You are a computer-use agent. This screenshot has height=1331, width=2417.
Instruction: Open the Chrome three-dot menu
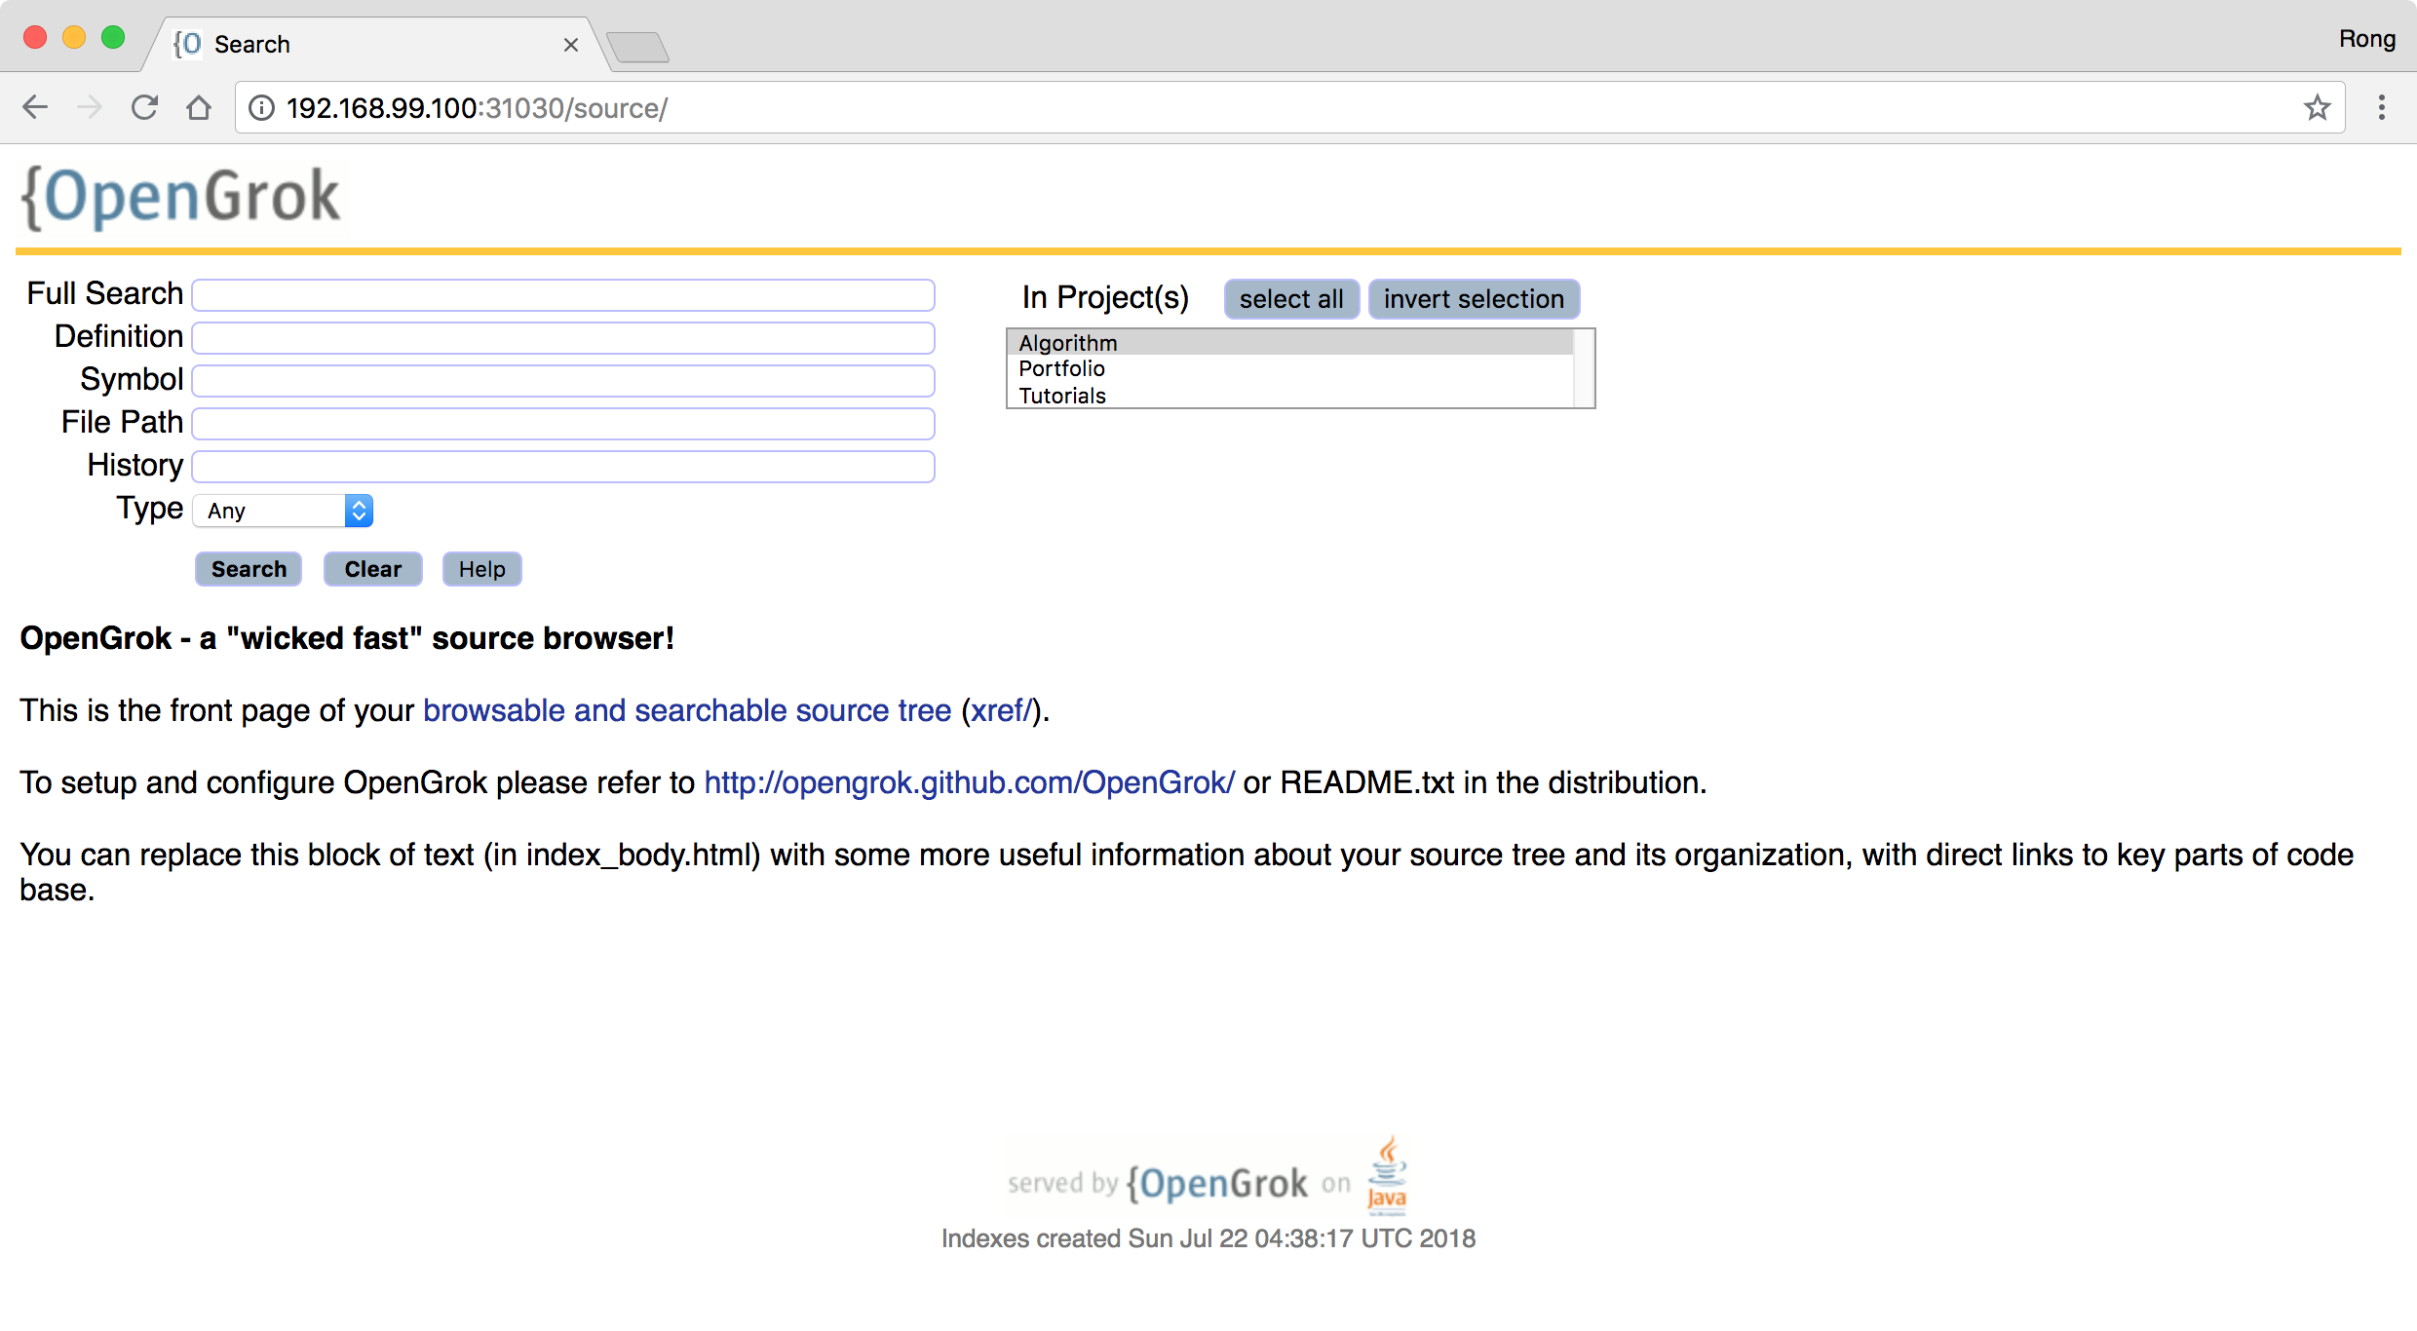(2381, 107)
